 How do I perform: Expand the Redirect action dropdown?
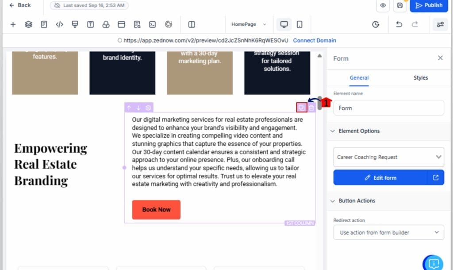click(x=388, y=232)
